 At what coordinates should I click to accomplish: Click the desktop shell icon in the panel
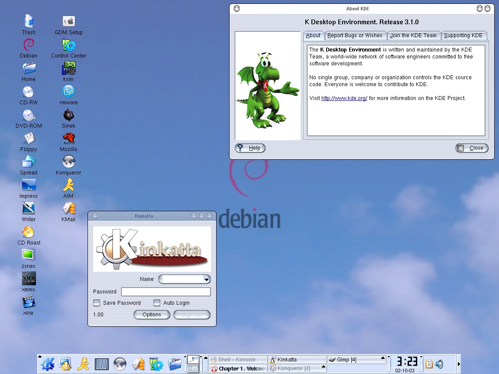tap(65, 364)
